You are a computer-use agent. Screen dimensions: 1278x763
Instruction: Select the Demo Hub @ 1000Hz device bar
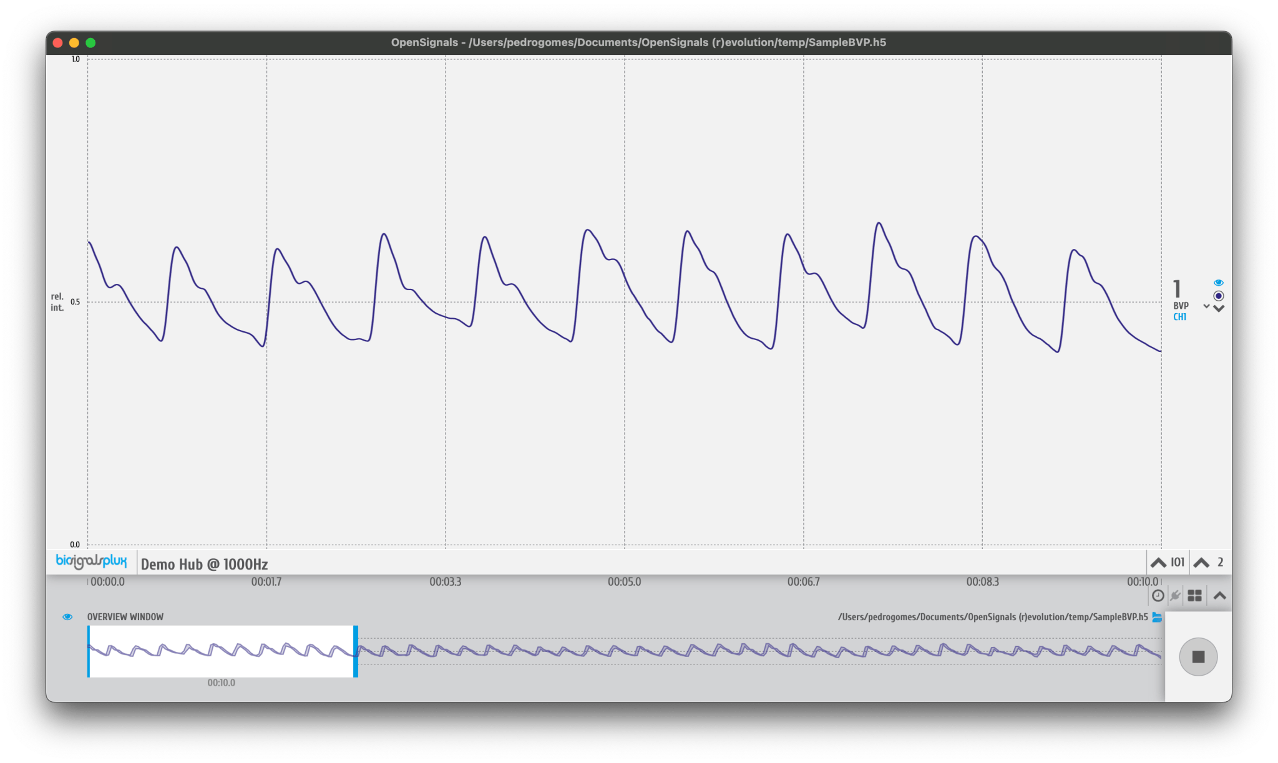203,564
